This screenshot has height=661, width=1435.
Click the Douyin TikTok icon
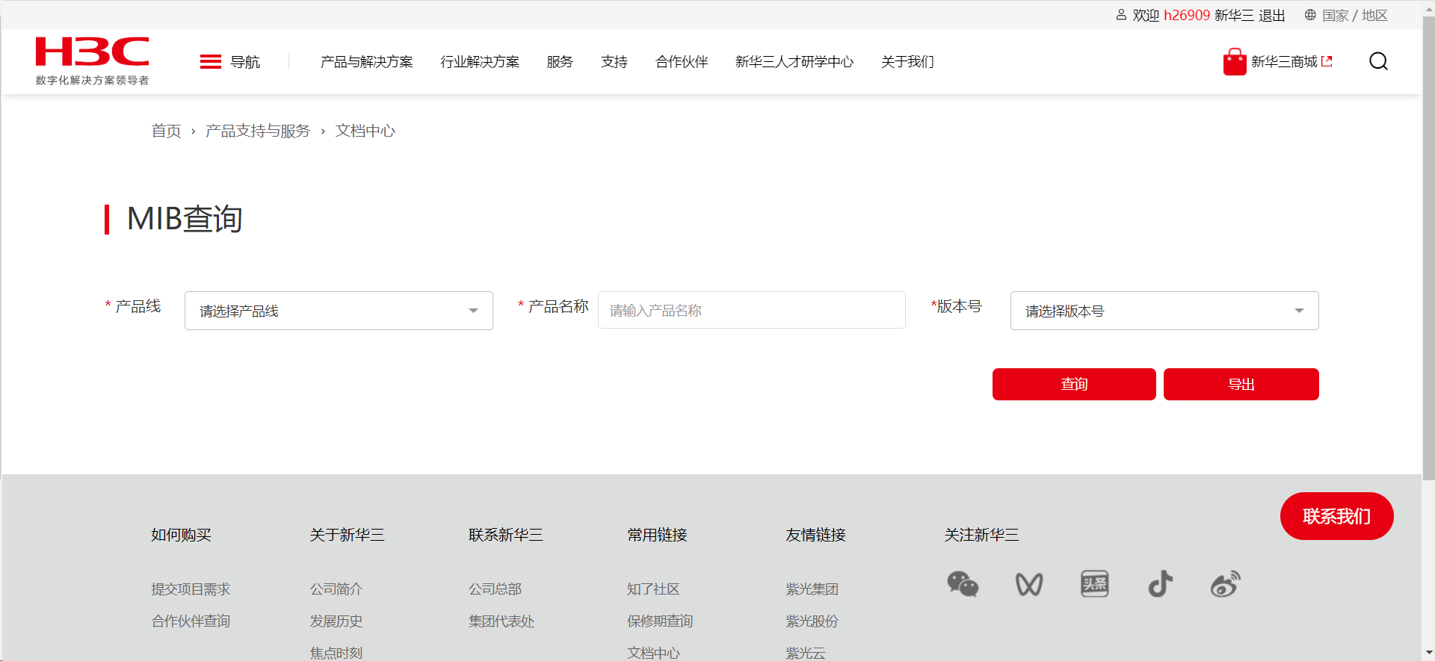(1161, 584)
